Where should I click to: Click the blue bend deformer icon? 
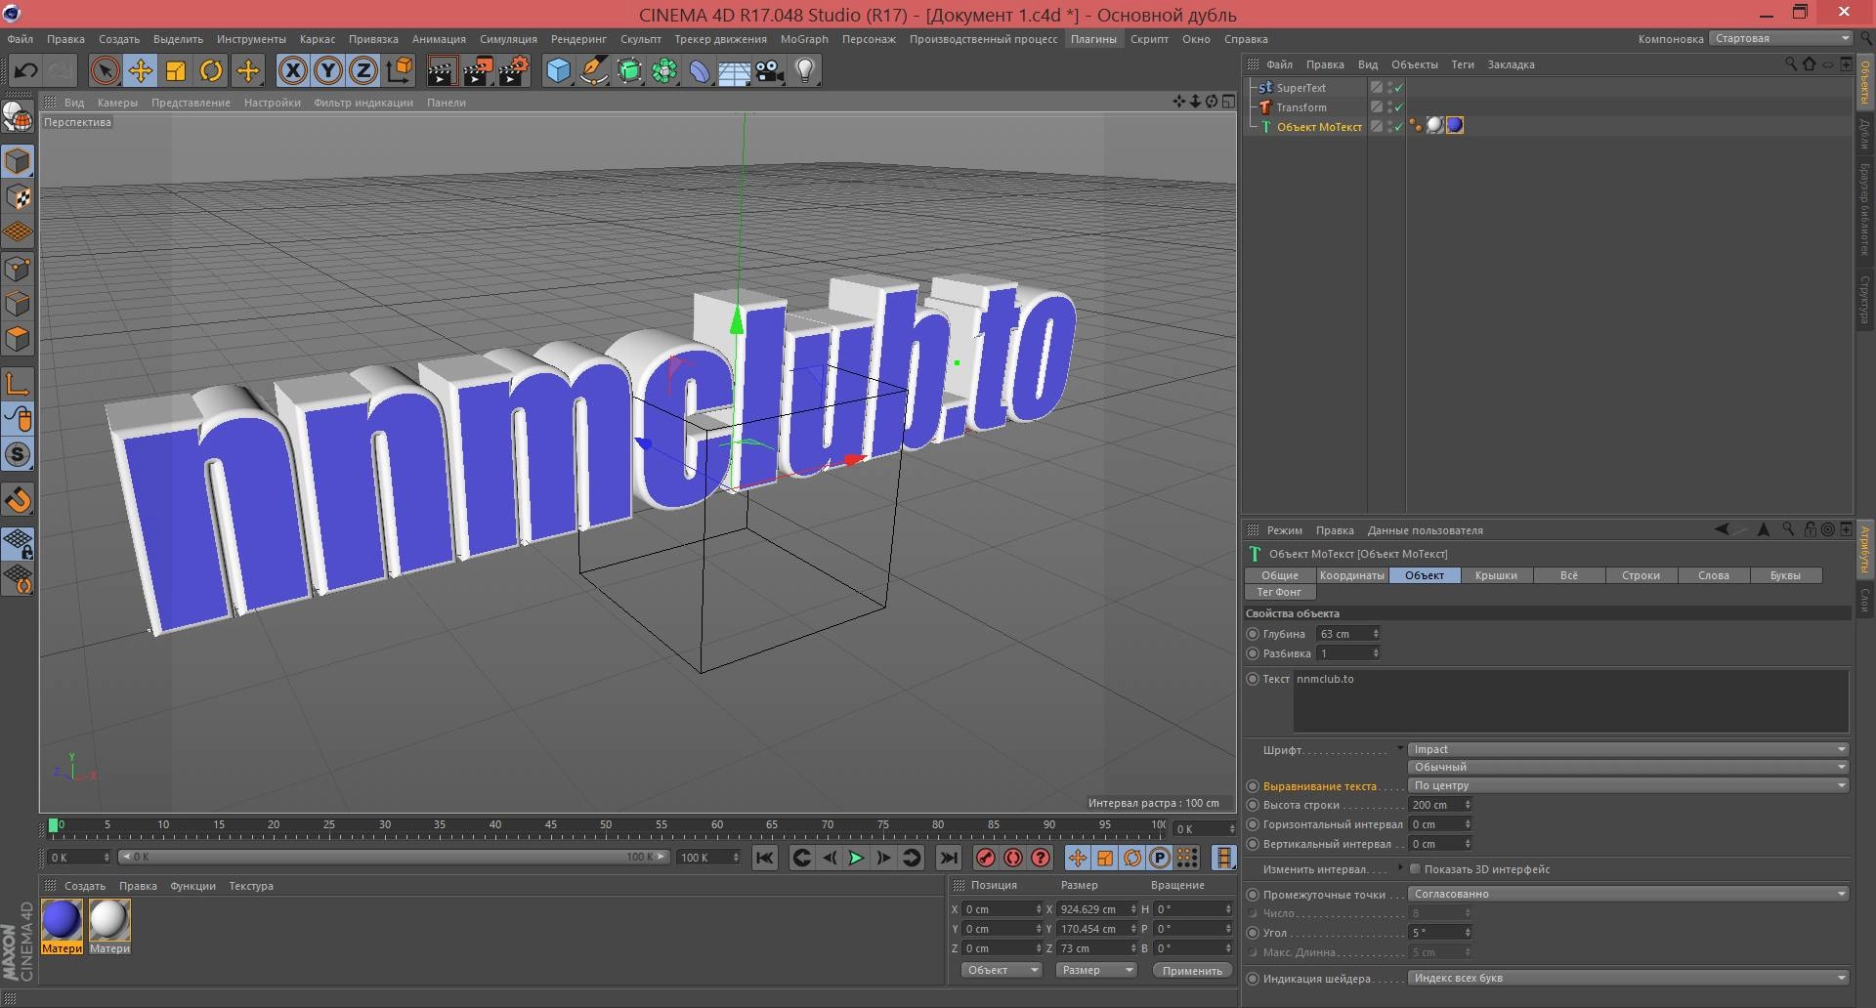700,70
